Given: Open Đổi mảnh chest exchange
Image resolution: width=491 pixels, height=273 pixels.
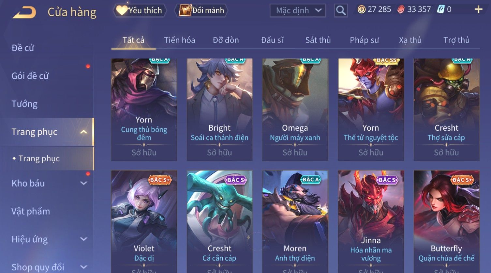Looking at the screenshot, I should pyautogui.click(x=201, y=10).
